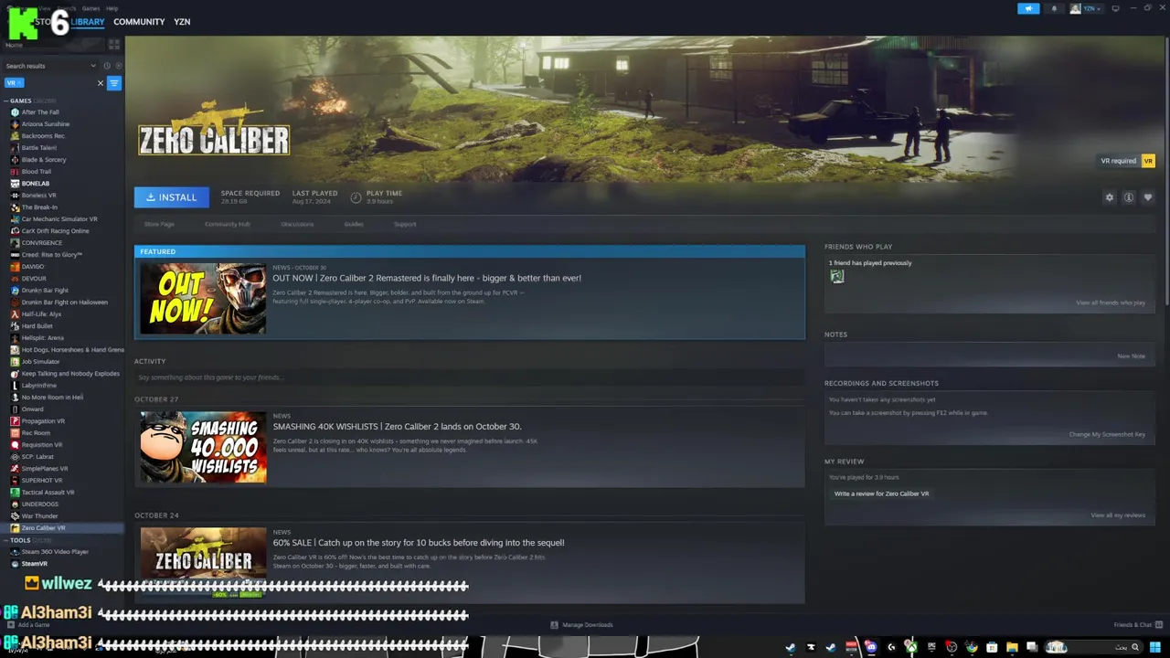Select SteamVR in tools list
Image resolution: width=1170 pixels, height=658 pixels.
pyautogui.click(x=35, y=564)
